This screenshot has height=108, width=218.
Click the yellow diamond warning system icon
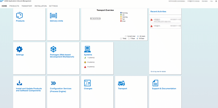point(85,62)
